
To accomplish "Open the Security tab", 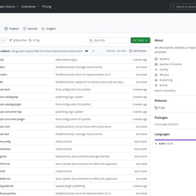I will click(x=30, y=29).
